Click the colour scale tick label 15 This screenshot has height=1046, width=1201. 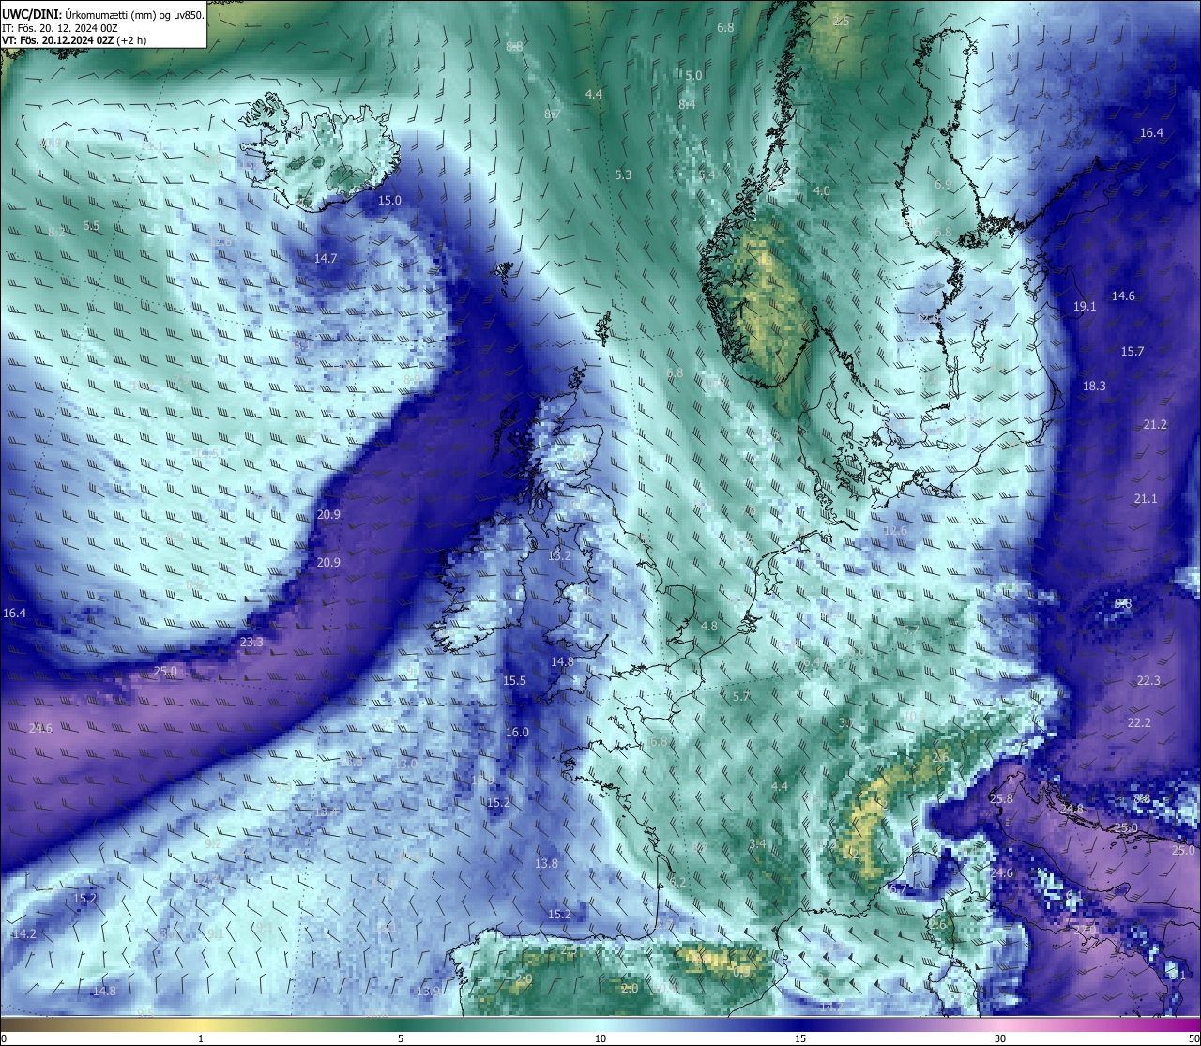click(x=800, y=1038)
